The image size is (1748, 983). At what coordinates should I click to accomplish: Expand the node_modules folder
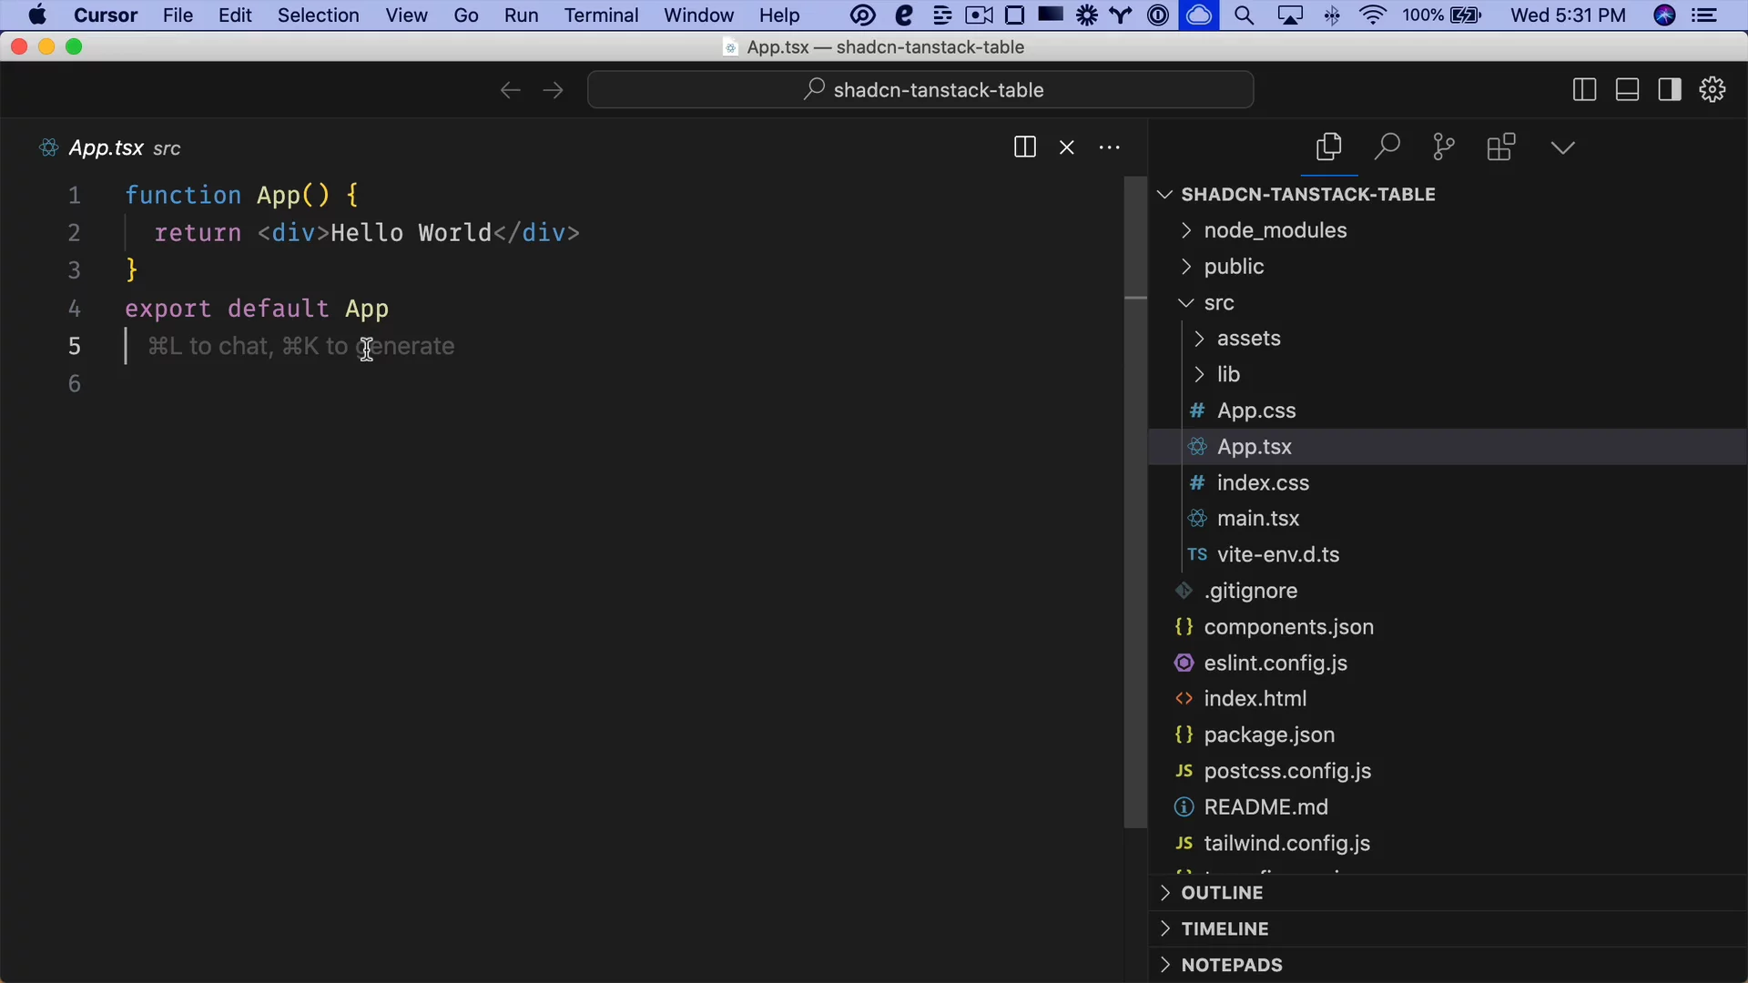click(1275, 230)
